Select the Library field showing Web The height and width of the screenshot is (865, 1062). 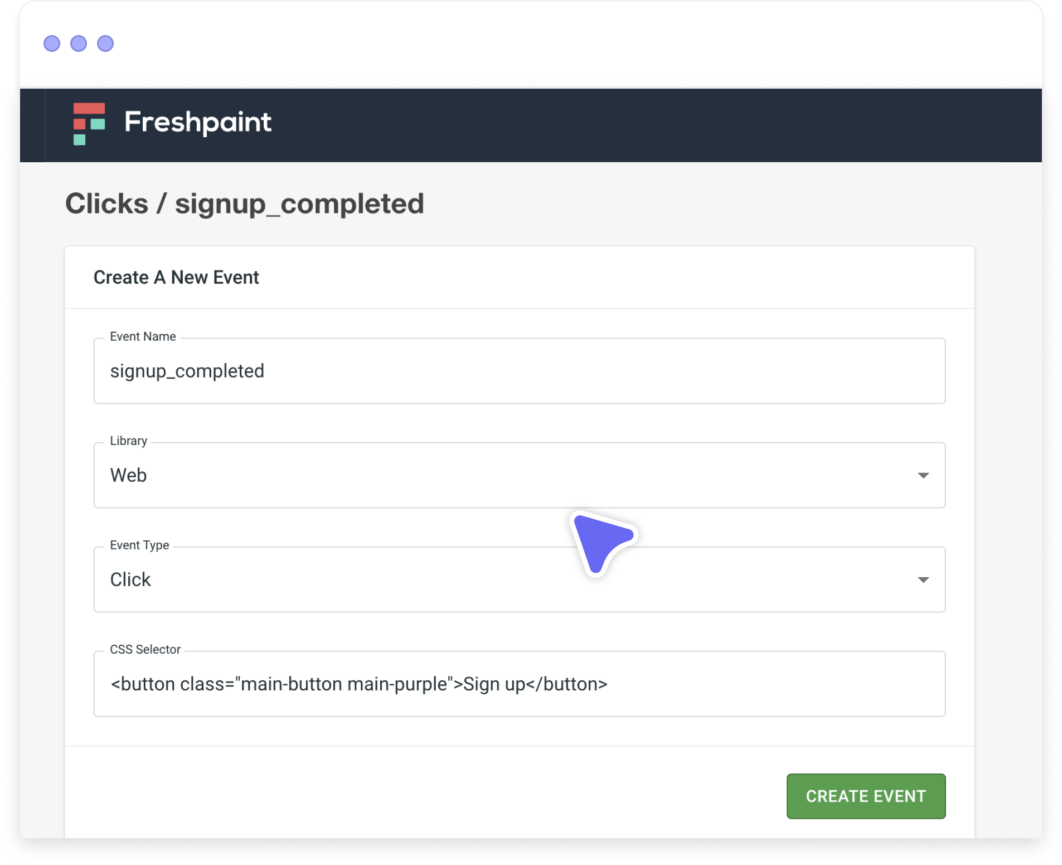pos(519,475)
